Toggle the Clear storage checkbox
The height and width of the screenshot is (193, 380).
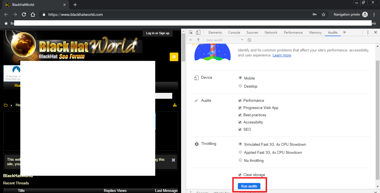point(240,175)
